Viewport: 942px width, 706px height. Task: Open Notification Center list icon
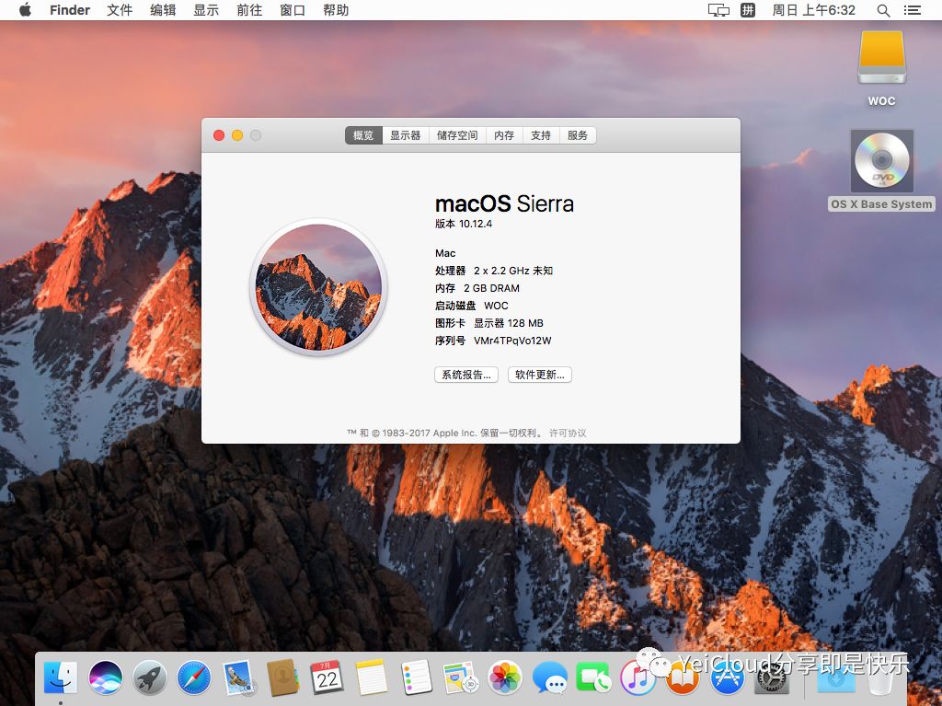tap(912, 10)
